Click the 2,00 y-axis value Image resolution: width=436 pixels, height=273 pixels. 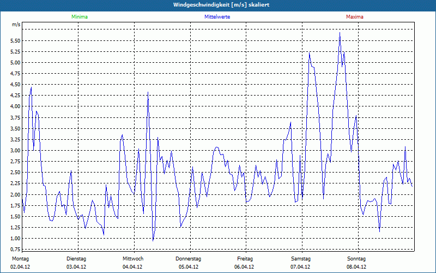pos(15,194)
